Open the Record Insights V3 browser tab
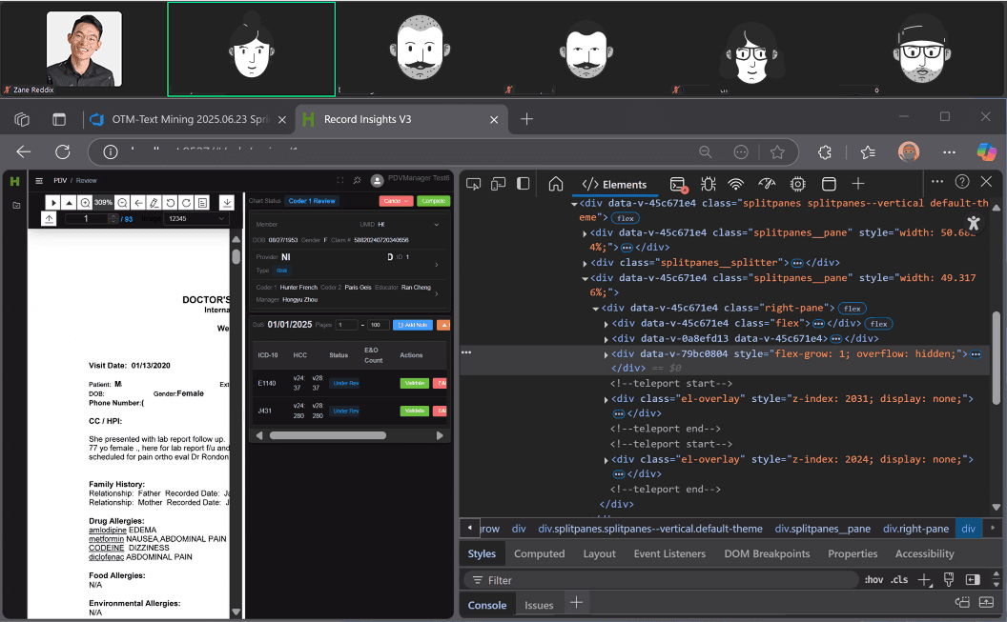 (x=368, y=119)
